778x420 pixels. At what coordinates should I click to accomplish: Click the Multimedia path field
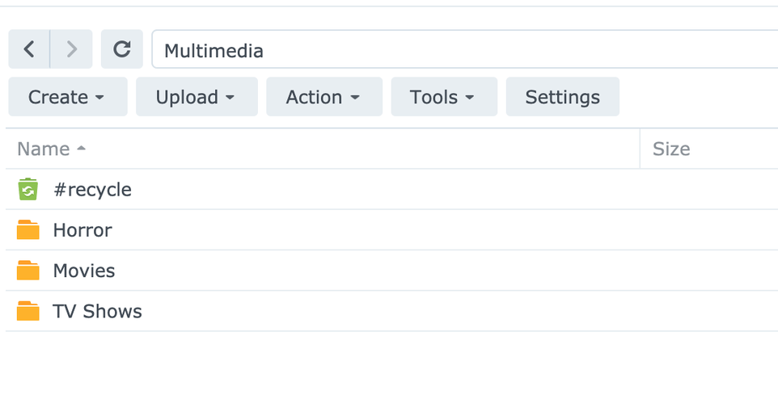(461, 51)
